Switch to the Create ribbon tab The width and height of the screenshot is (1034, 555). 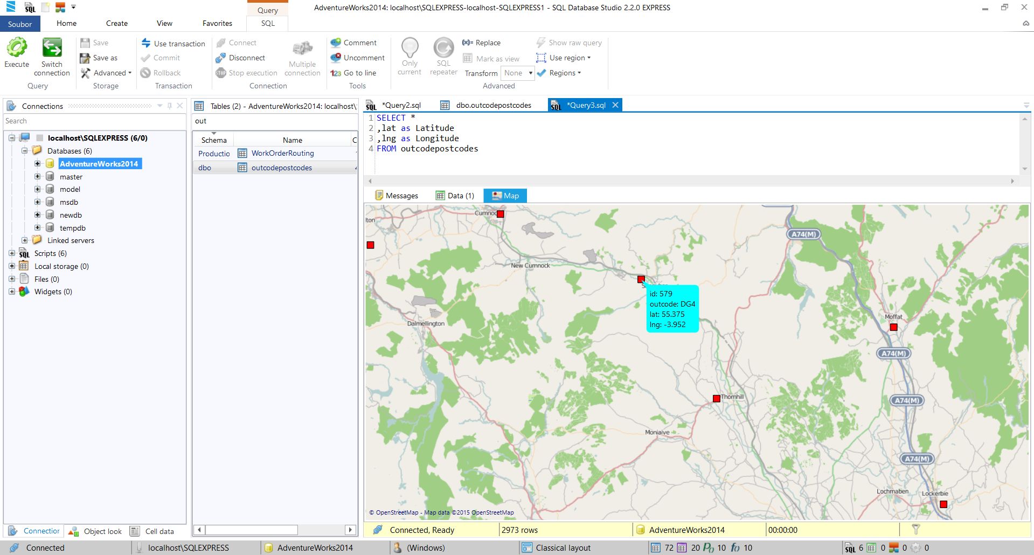117,23
